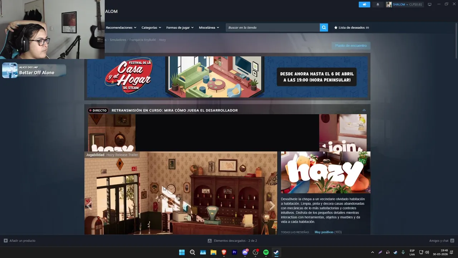The width and height of the screenshot is (458, 258).
Task: Click the Añadir un producto label
Action: click(22, 241)
